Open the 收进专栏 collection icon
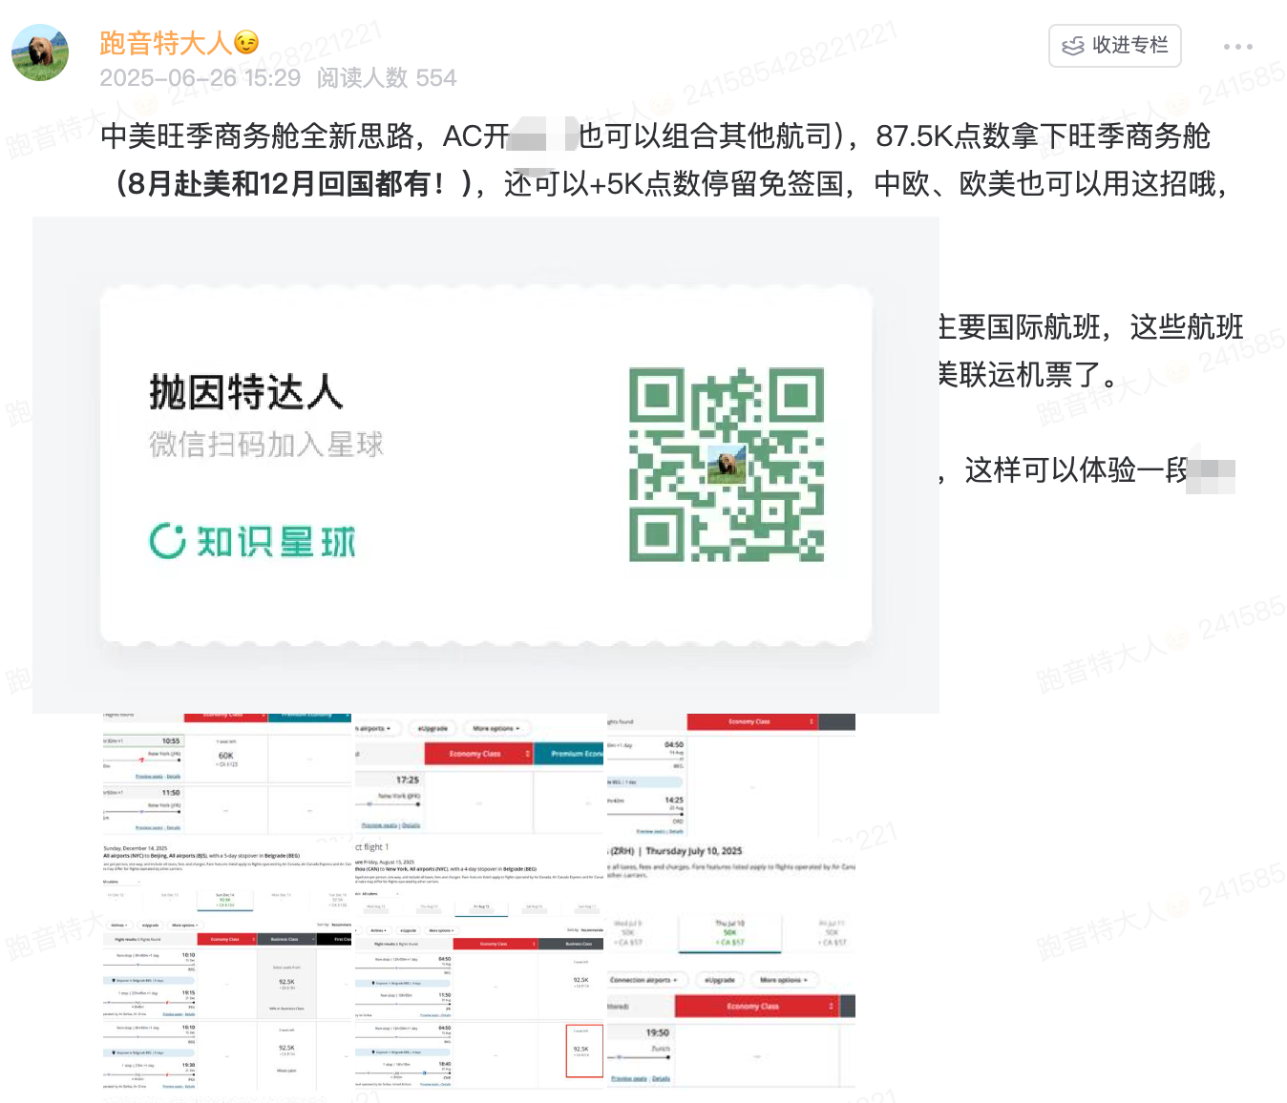 tap(1073, 46)
